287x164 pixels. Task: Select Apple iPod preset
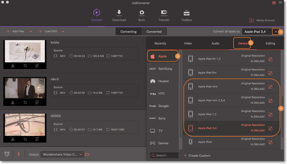[231, 142]
